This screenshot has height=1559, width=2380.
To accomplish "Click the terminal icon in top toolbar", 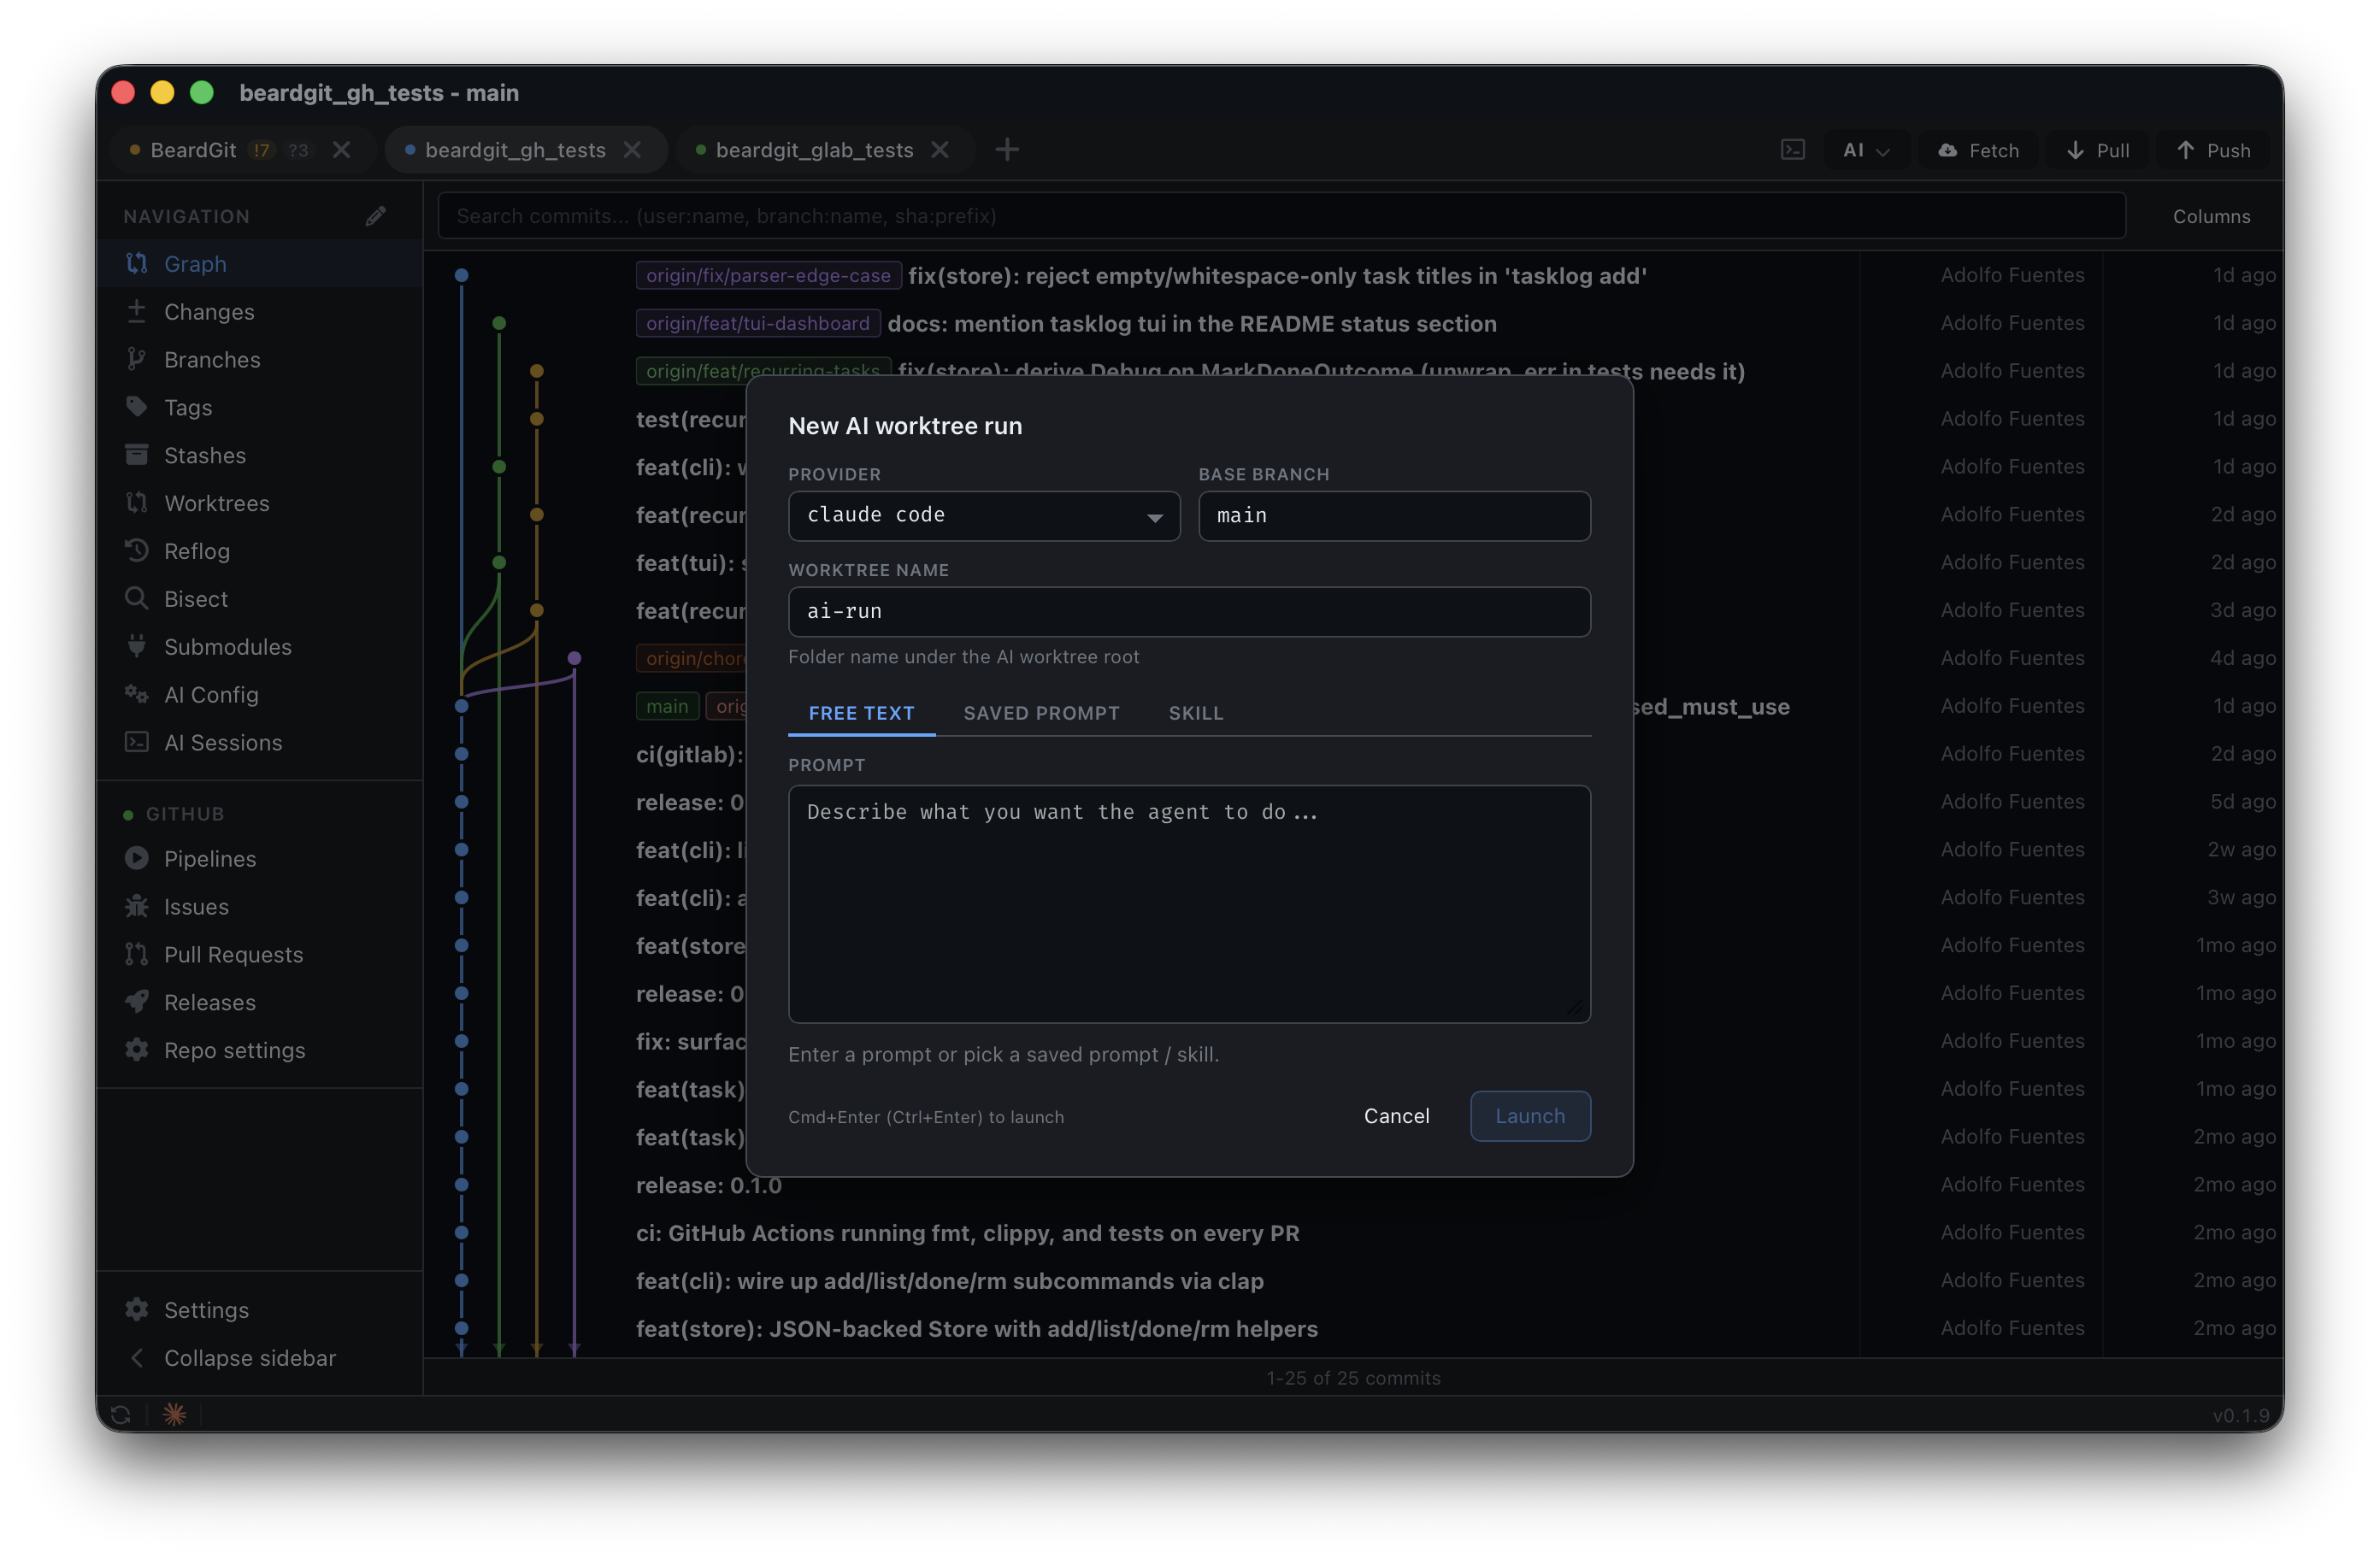I will pyautogui.click(x=1792, y=150).
